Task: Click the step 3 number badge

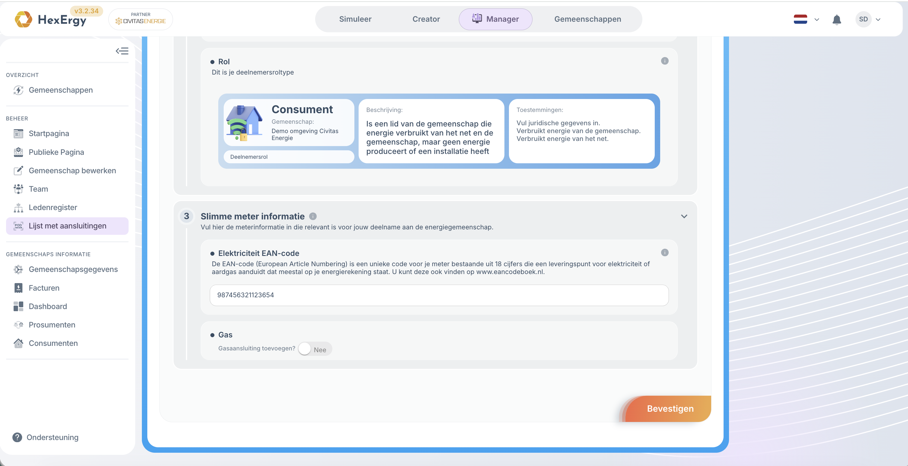Action: (187, 216)
